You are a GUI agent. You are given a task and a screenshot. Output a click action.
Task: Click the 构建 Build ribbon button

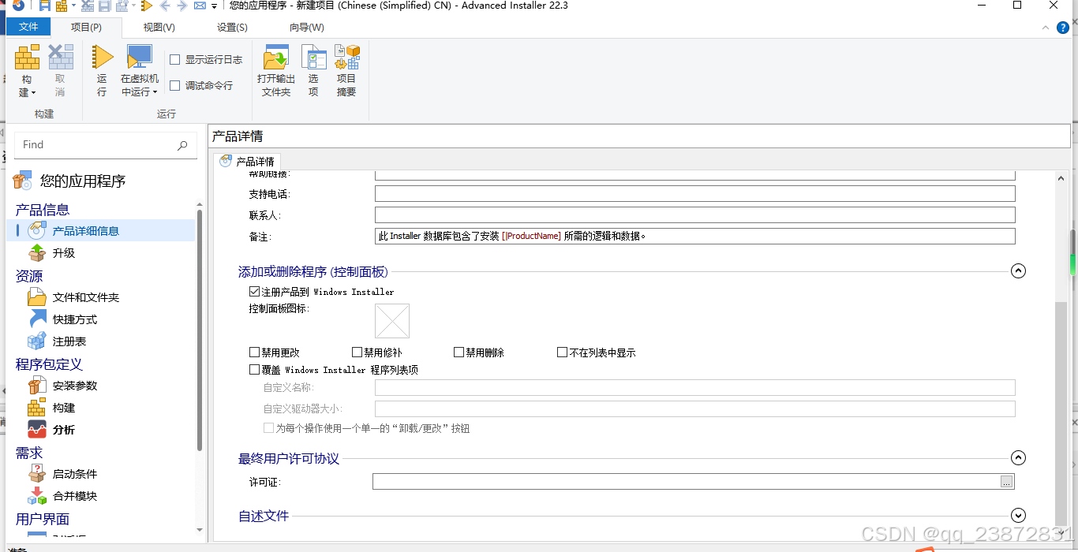(27, 70)
